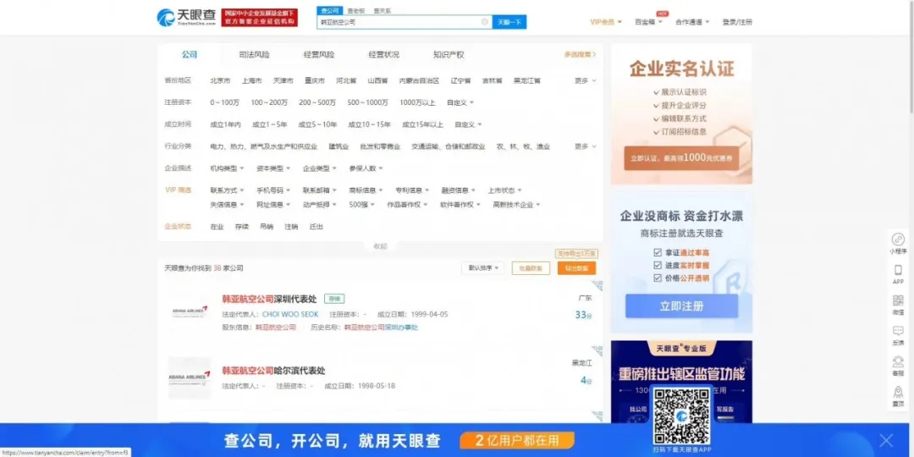The image size is (914, 457).
Task: Filter by 建筑业 industry
Action: 339,147
